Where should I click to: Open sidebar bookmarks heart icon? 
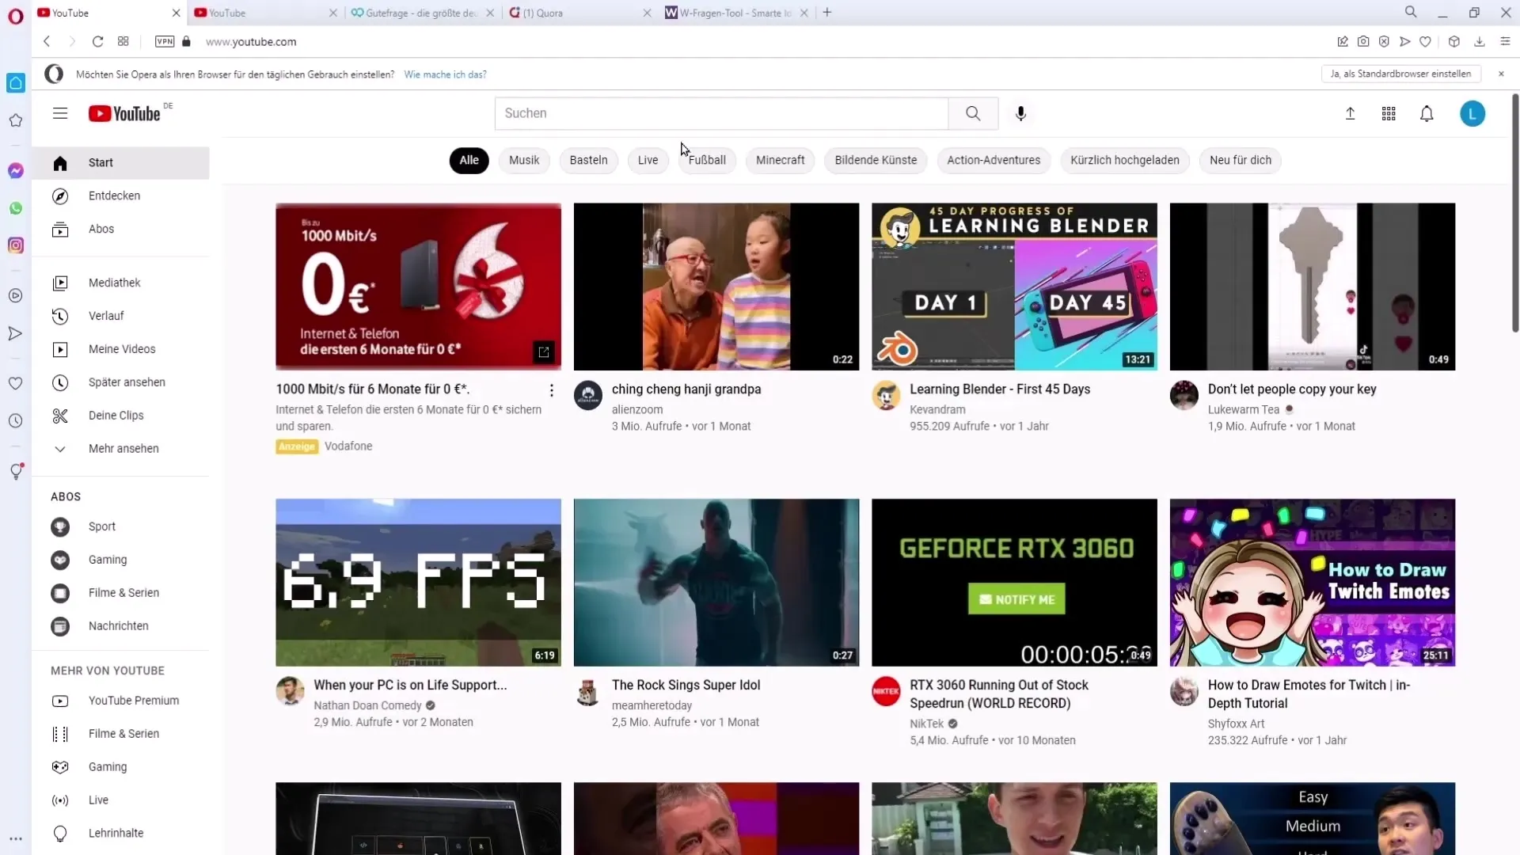tap(16, 383)
